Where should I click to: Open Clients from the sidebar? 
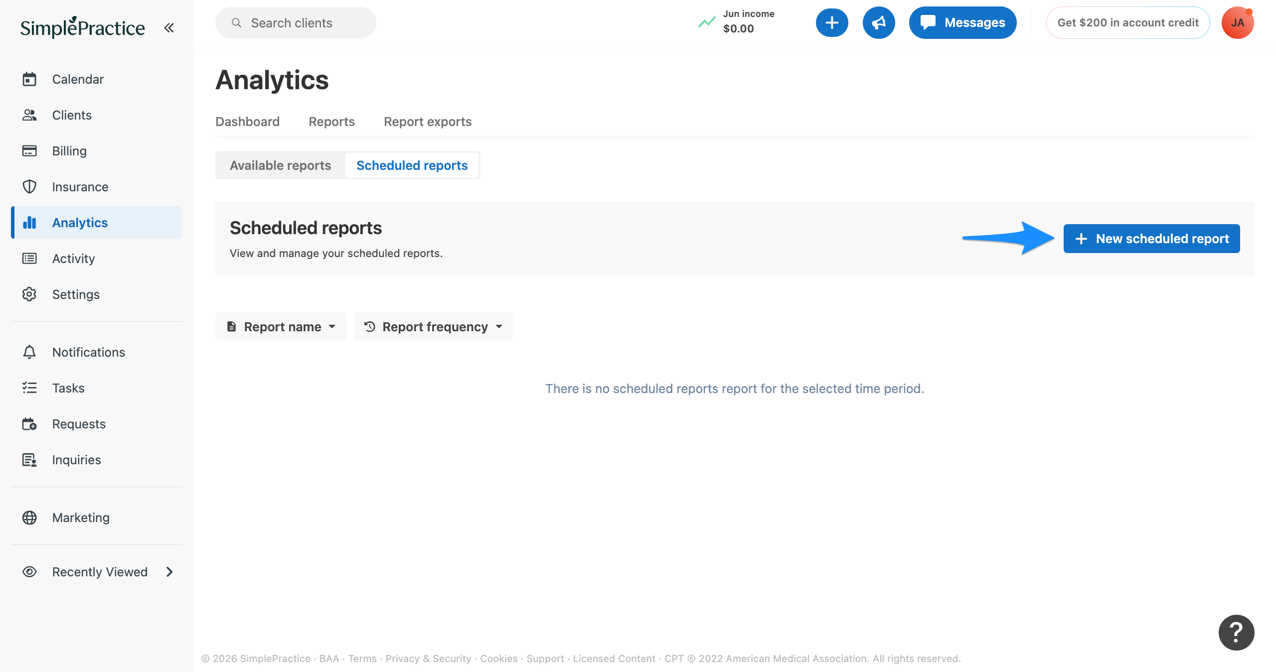pyautogui.click(x=96, y=115)
